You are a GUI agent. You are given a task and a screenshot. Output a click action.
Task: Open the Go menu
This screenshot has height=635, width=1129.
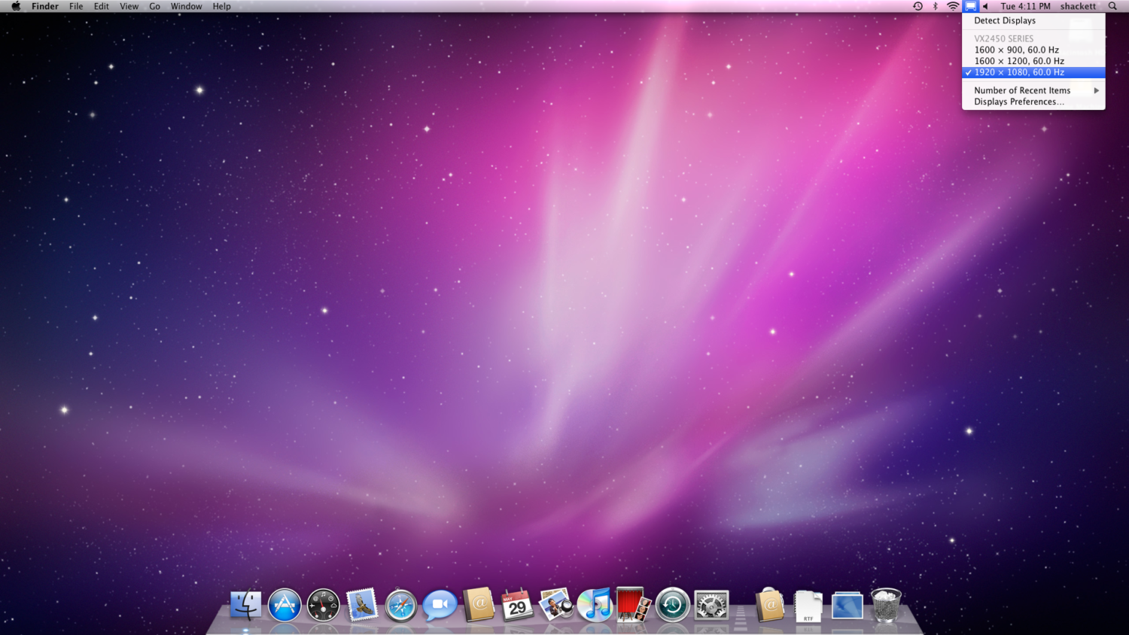(x=154, y=6)
